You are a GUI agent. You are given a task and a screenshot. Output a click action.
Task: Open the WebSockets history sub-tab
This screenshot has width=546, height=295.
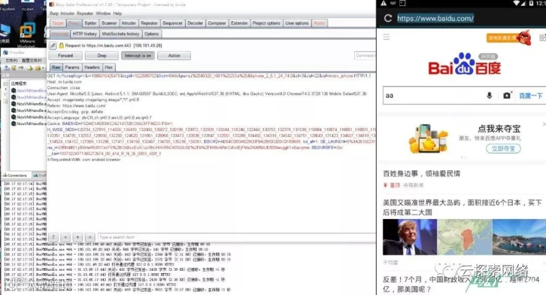pos(121,34)
